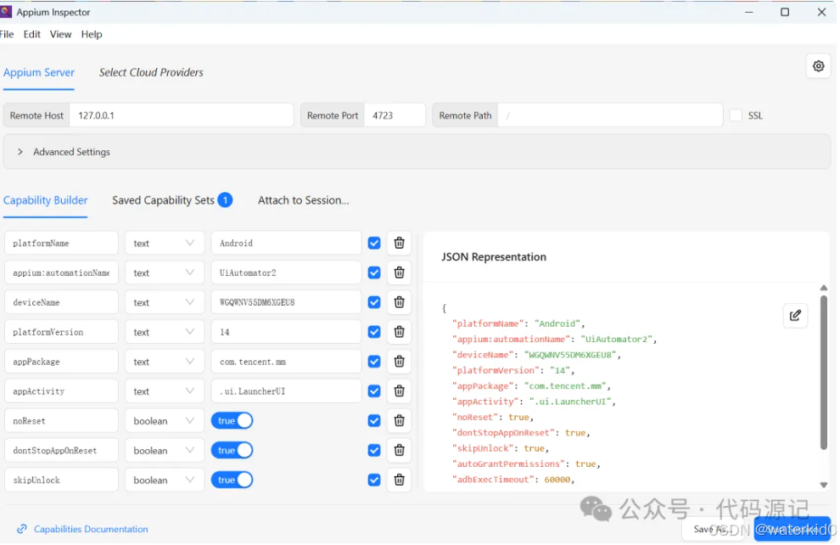Open type dropdown for appium:automationName
840x545 pixels.
(x=165, y=273)
